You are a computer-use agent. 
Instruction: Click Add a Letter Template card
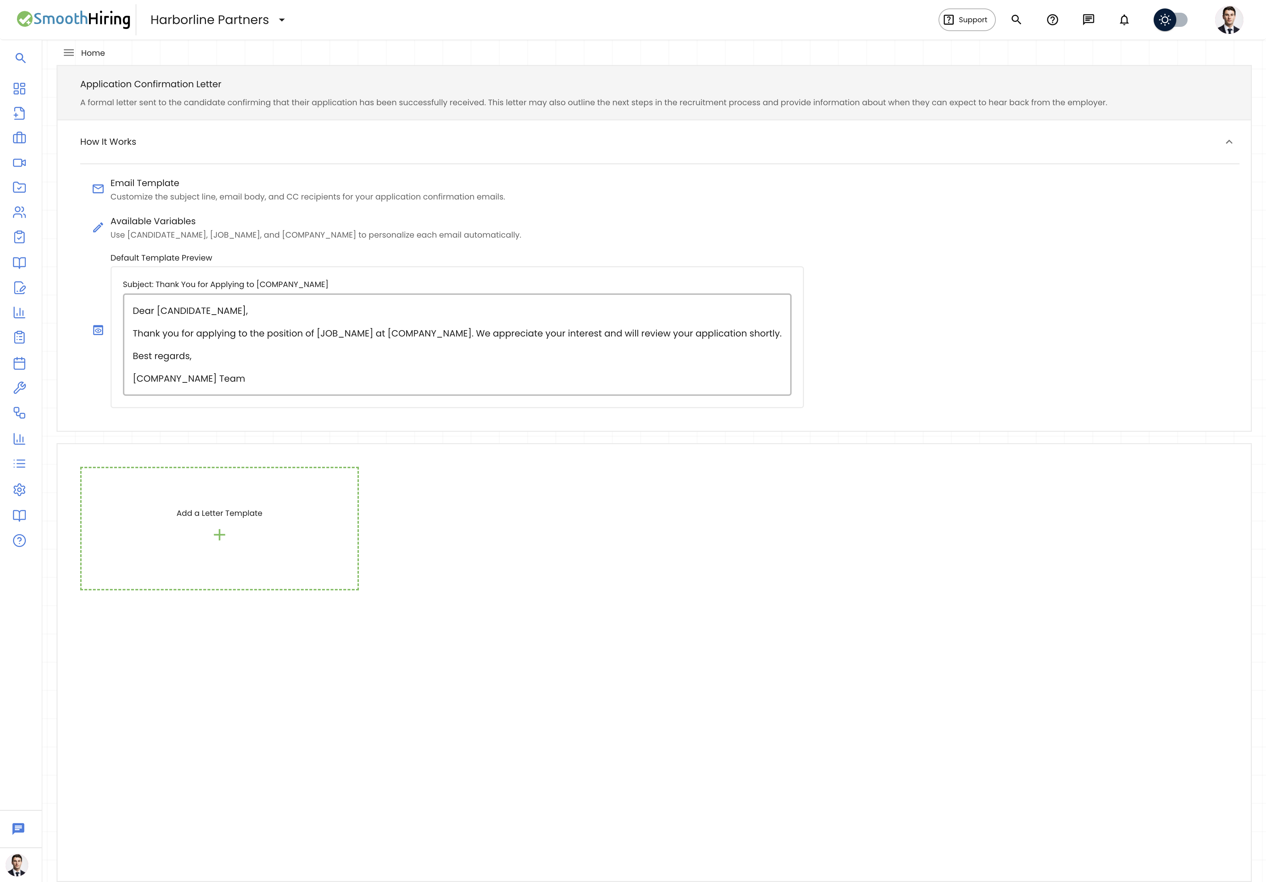pyautogui.click(x=219, y=529)
